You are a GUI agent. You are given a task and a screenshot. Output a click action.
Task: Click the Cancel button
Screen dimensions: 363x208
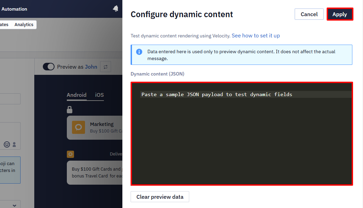coord(309,14)
